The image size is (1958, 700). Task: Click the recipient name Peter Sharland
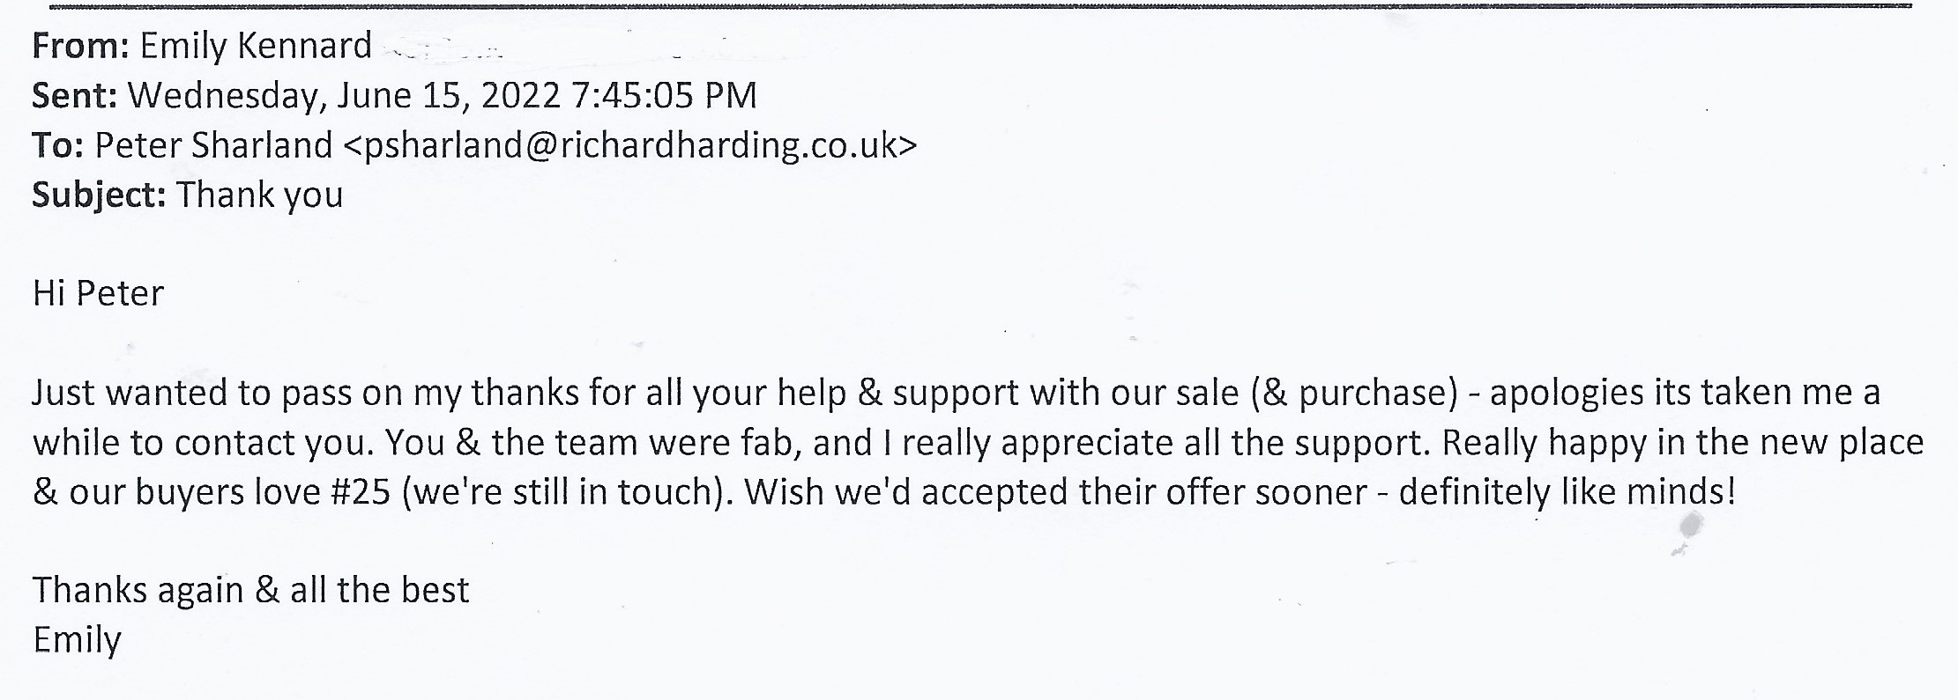click(x=213, y=146)
